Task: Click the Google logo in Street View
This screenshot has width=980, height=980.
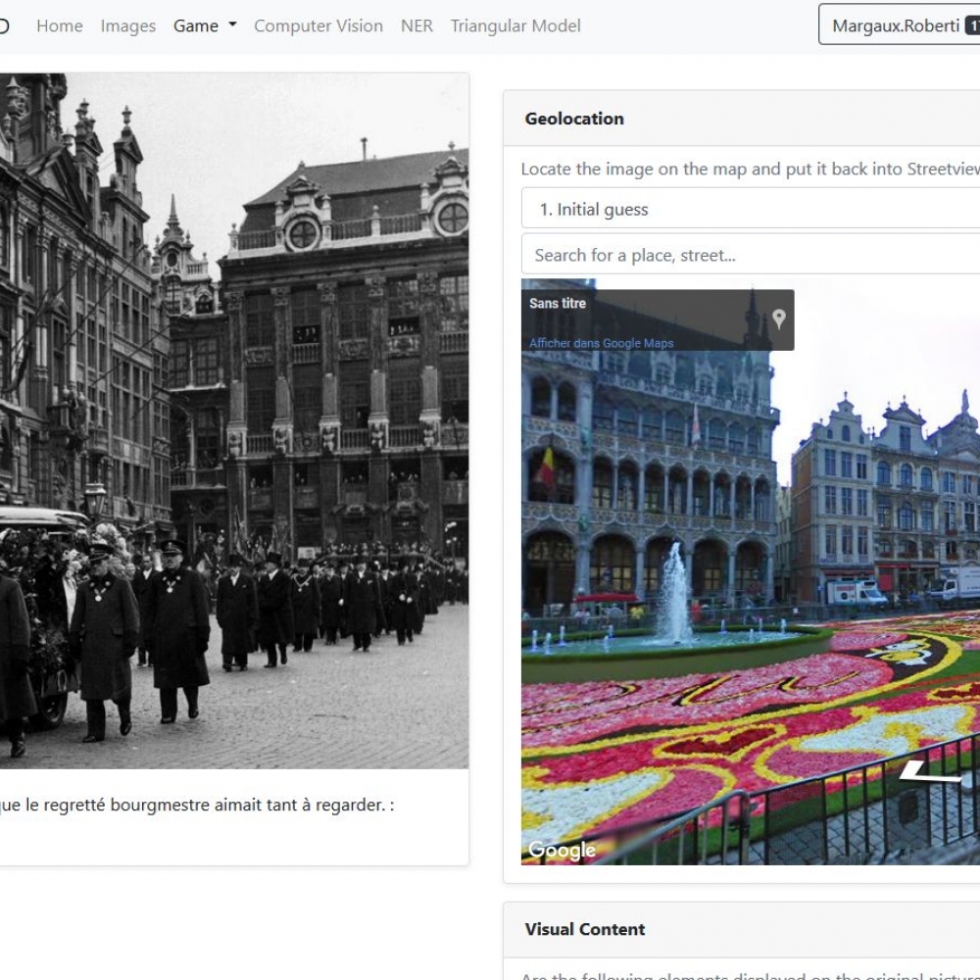Action: coord(562,850)
